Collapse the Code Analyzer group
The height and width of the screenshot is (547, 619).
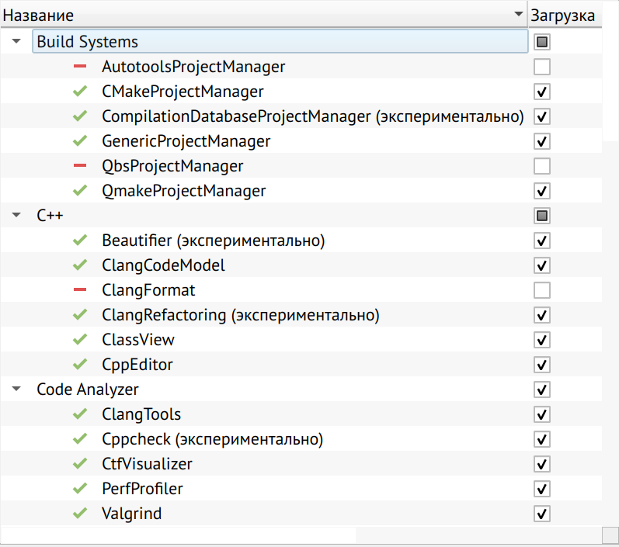16,389
